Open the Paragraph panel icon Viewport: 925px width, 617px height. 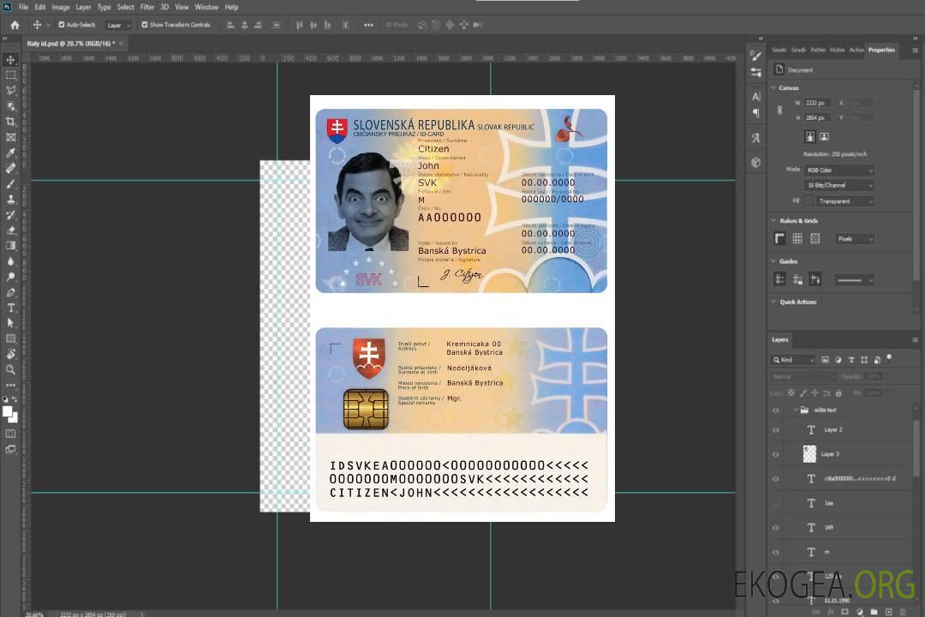(x=756, y=113)
